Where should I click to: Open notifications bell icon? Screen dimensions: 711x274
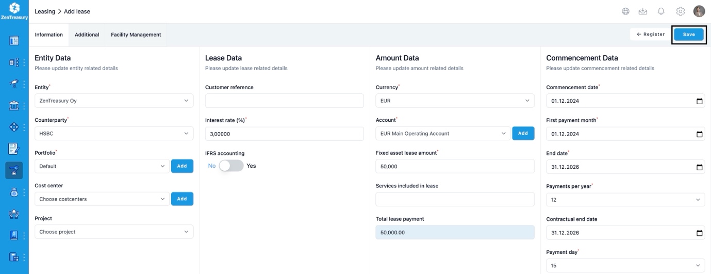point(661,11)
